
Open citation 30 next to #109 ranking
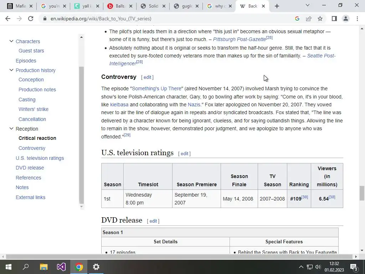[305, 197]
